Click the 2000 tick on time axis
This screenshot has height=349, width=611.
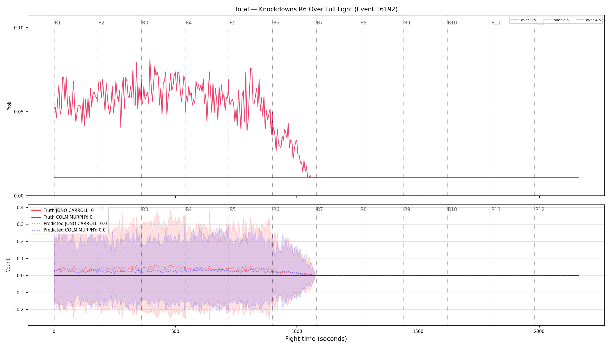pyautogui.click(x=539, y=332)
